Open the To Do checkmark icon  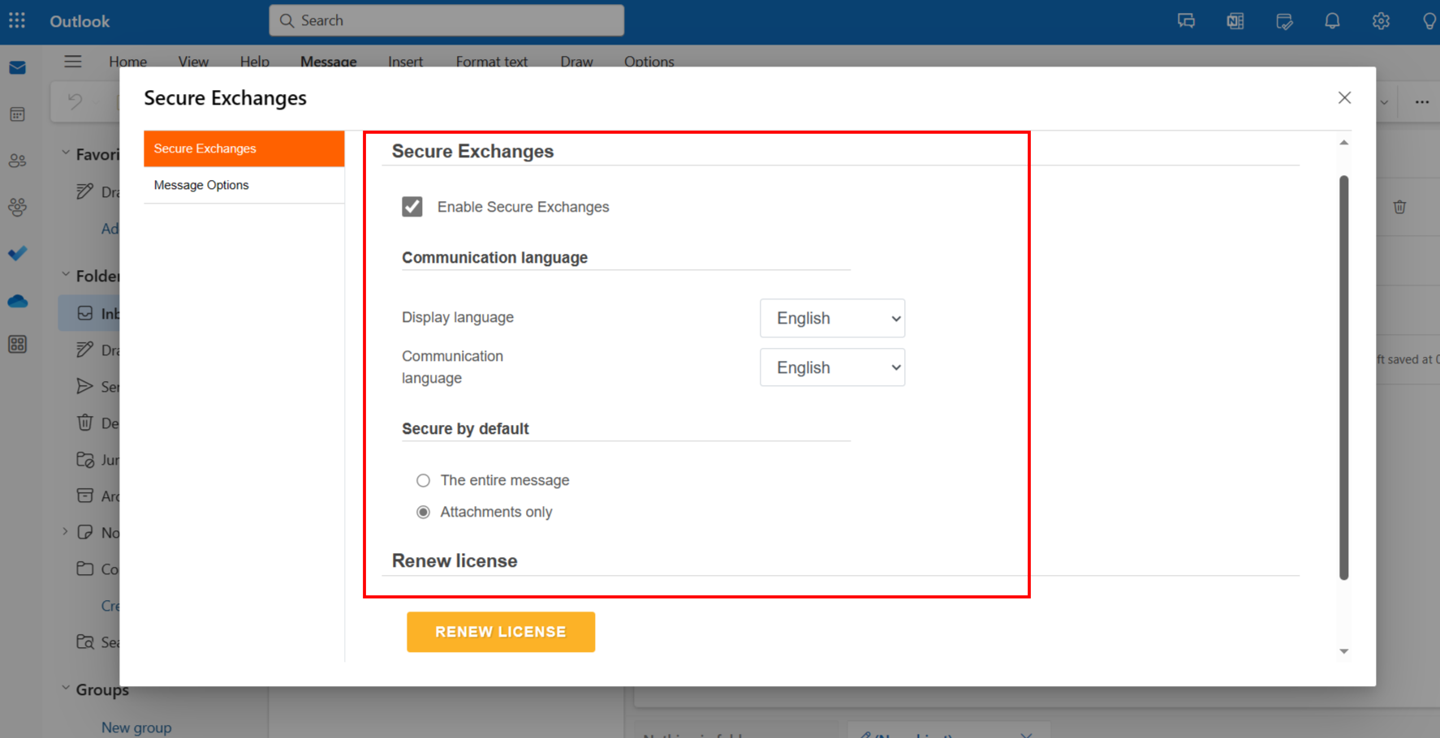pos(17,254)
